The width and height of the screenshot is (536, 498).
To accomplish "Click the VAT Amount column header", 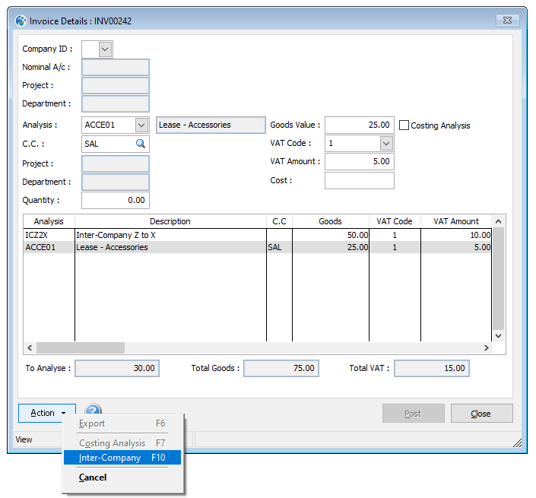I will pyautogui.click(x=456, y=221).
